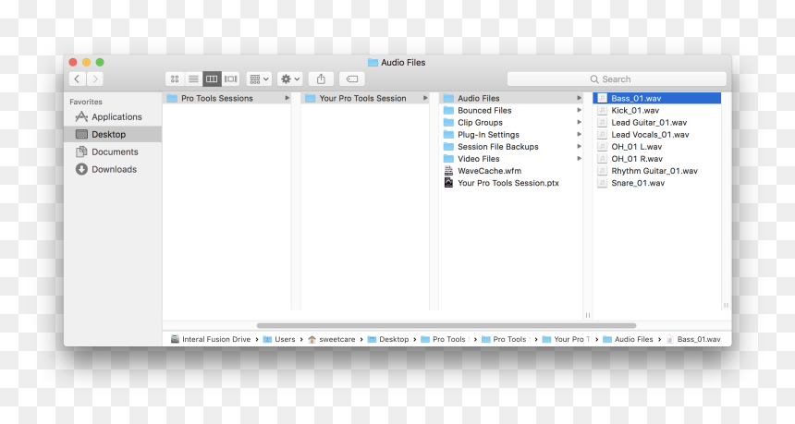Open the Session File Backups folder
The width and height of the screenshot is (795, 424).
coord(510,147)
